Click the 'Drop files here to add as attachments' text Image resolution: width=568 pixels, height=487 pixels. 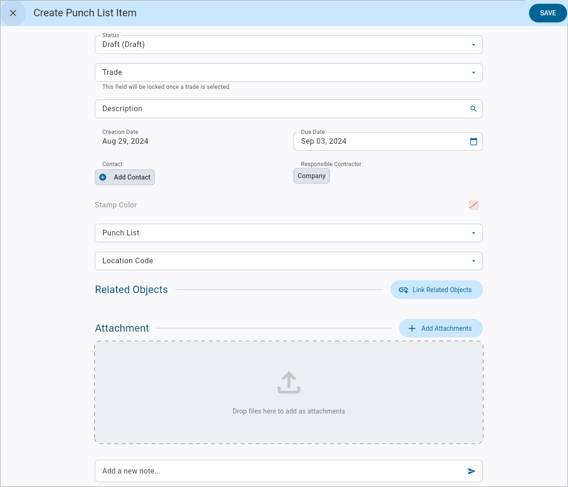[289, 411]
